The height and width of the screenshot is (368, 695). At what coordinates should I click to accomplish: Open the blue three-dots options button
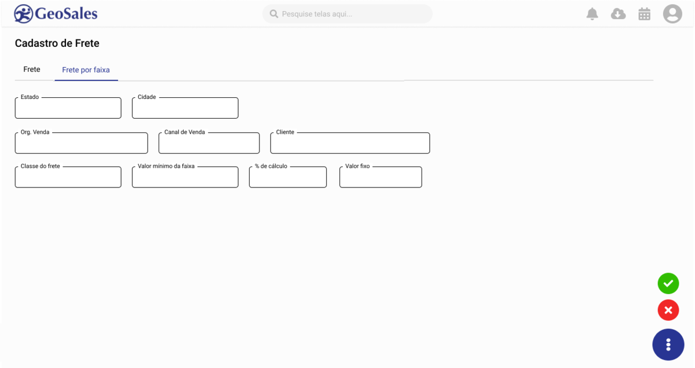pyautogui.click(x=668, y=345)
